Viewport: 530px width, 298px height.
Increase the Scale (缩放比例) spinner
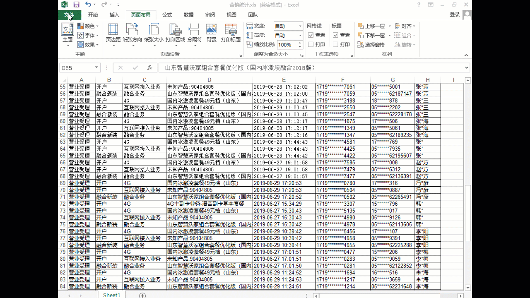point(300,43)
